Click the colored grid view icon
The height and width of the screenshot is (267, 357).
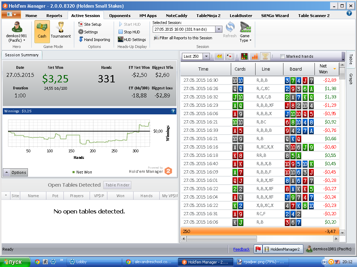point(244,56)
